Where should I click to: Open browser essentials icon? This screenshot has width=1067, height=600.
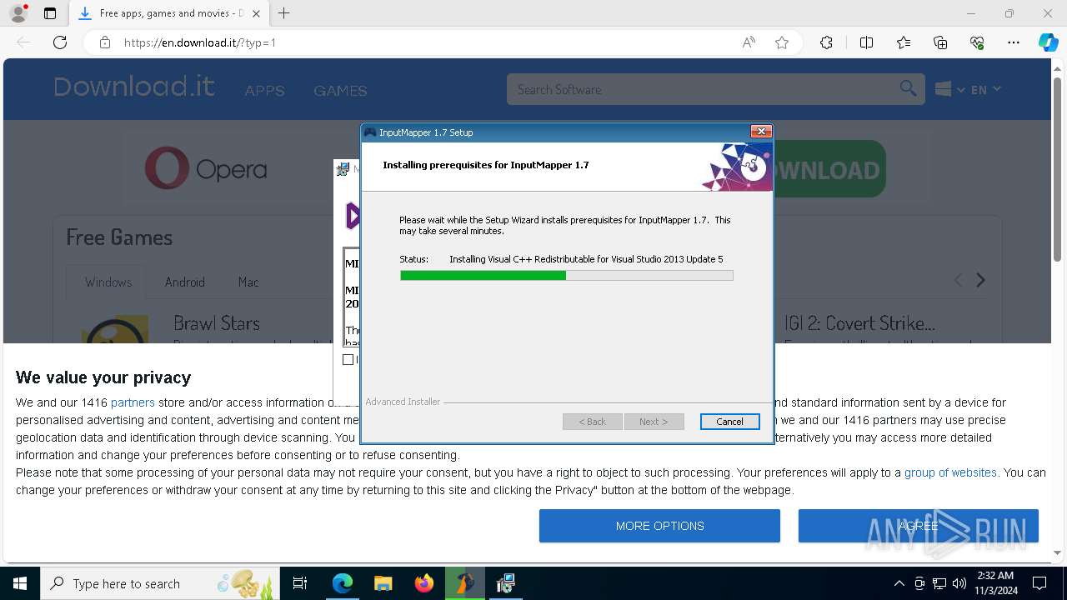(x=977, y=42)
